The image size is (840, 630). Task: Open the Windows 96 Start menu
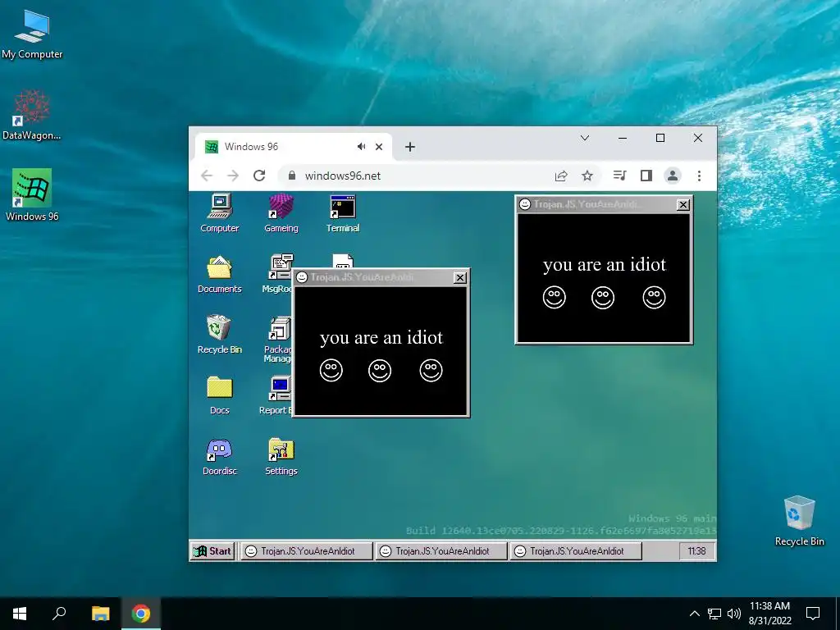212,550
